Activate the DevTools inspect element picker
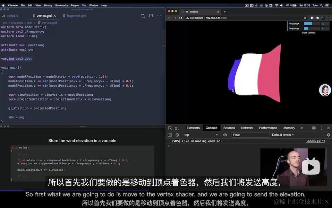The width and height of the screenshot is (332, 208). pos(170,128)
